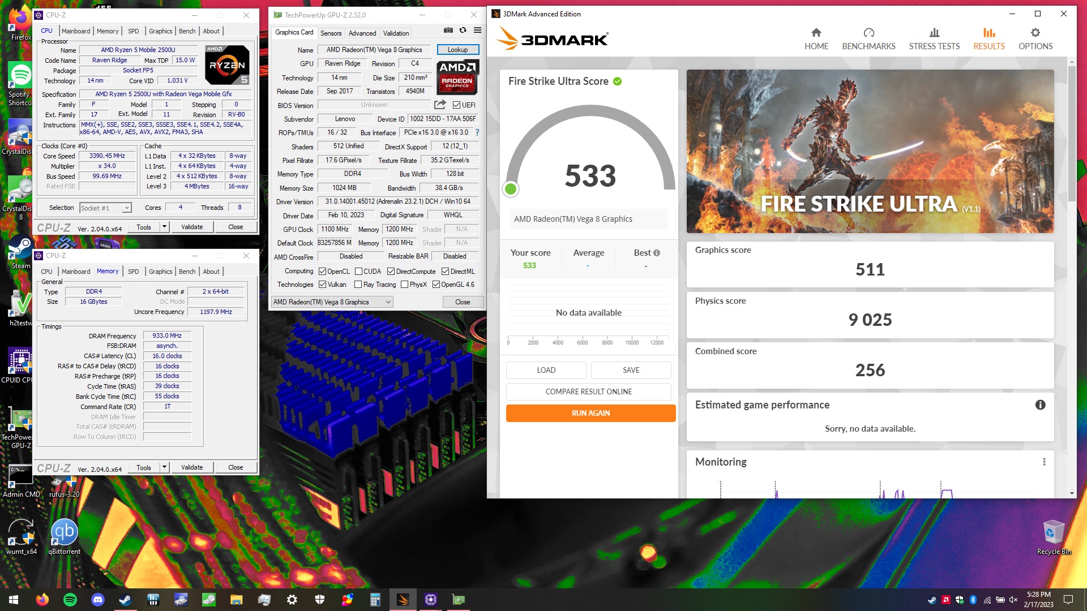The image size is (1087, 611).
Task: Switch to Graphics tab in lower CPU-Z
Action: [x=160, y=272]
